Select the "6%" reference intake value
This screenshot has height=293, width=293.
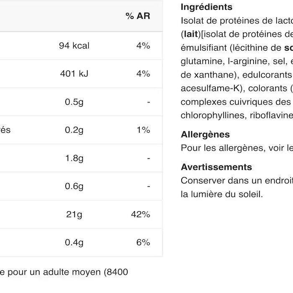(143, 242)
